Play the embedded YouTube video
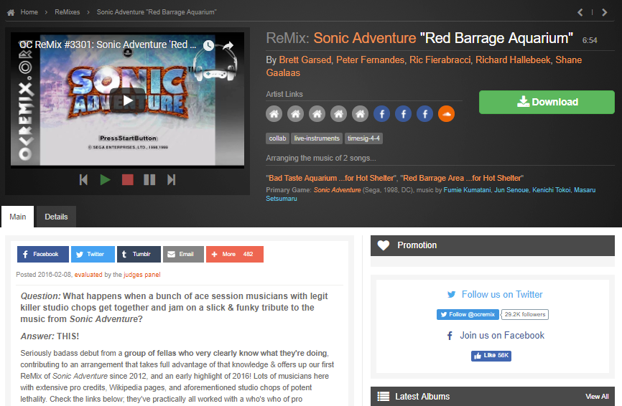 point(127,100)
